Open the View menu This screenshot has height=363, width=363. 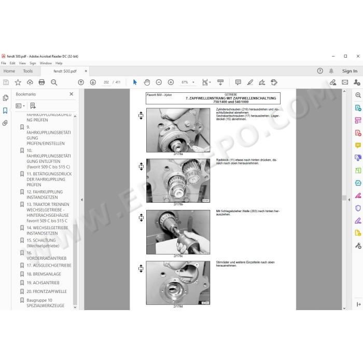[22, 63]
